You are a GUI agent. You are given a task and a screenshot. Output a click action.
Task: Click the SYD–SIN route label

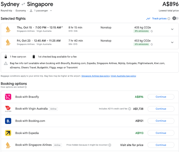[x=73, y=31]
